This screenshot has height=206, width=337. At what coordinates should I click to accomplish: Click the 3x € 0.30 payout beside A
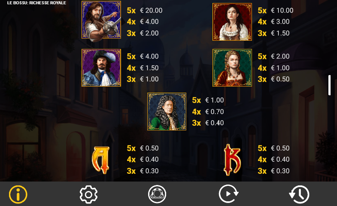pyautogui.click(x=143, y=171)
